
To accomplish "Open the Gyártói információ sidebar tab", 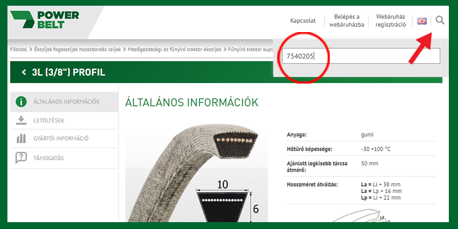I will (64, 139).
